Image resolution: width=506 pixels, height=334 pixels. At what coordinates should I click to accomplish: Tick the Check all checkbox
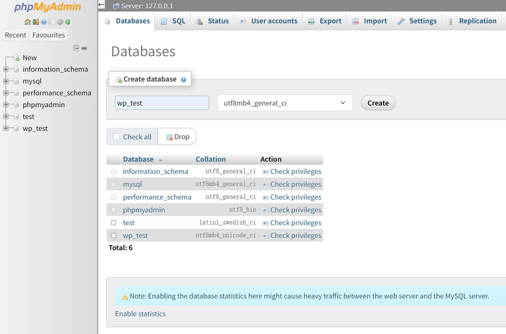117,136
